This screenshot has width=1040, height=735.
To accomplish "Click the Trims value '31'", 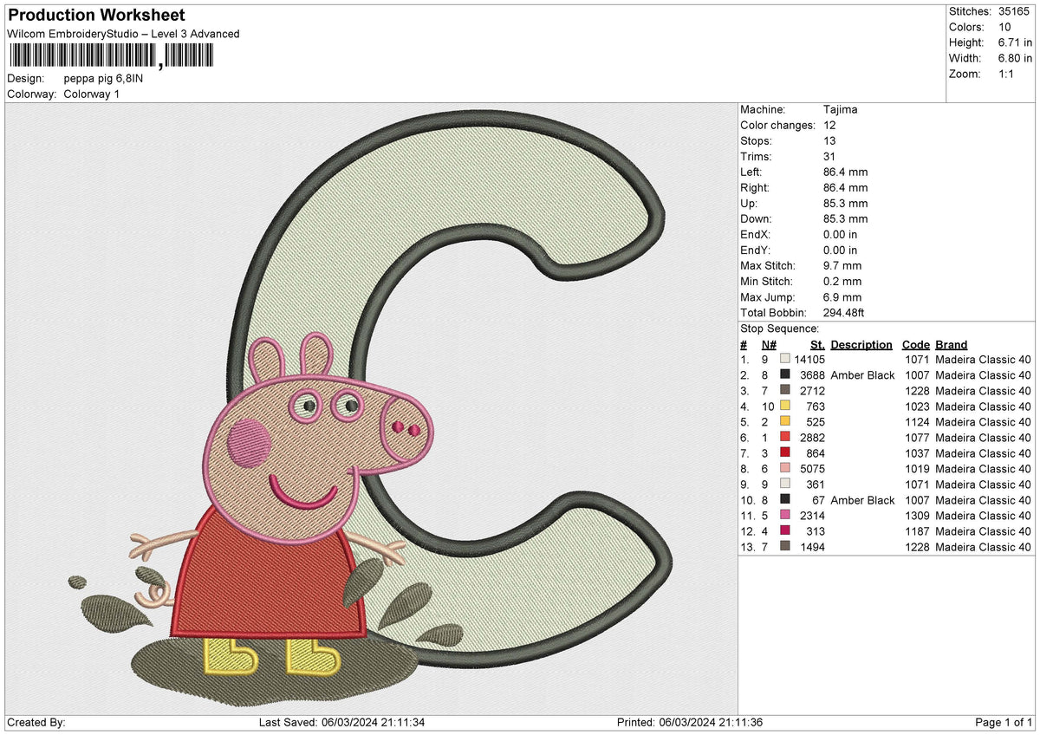I will point(829,157).
